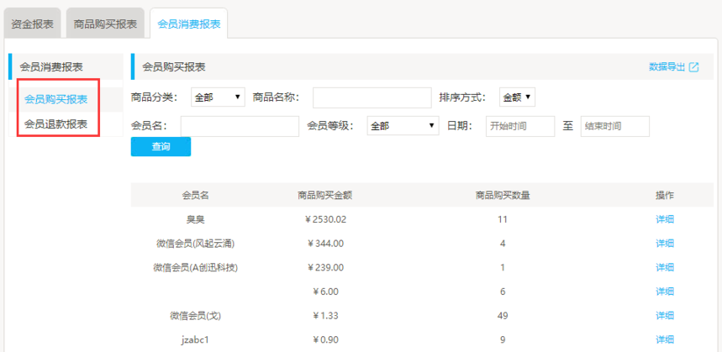Expand the 商品分类 dropdown

(x=218, y=97)
